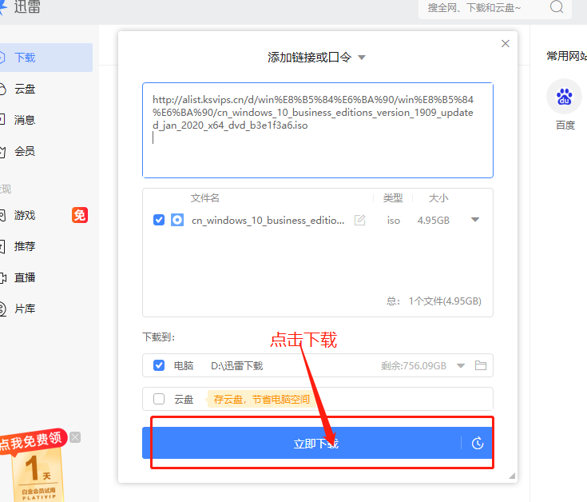Toggle the 电脑 download destination checkbox
This screenshot has width=587, height=502.
[159, 365]
